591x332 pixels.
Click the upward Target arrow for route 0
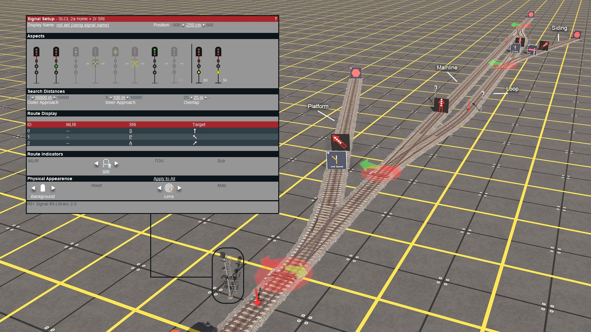tap(195, 130)
